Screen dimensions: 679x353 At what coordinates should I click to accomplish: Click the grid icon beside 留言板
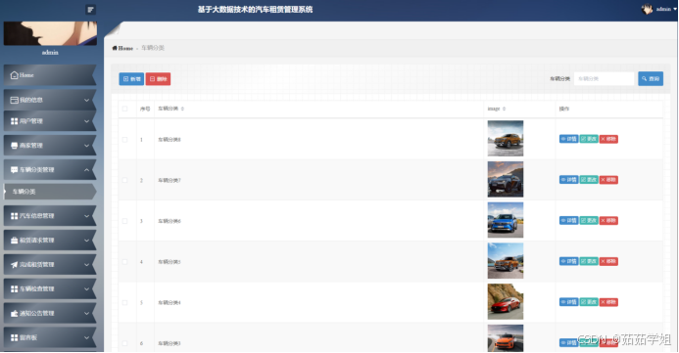15,338
